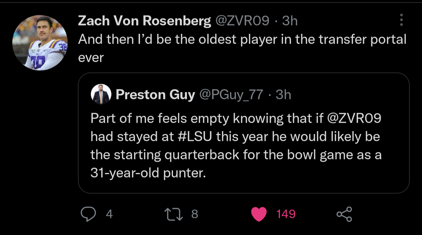
Task: Click the @ZVR09 handle in tweet header
Action: coord(242,21)
